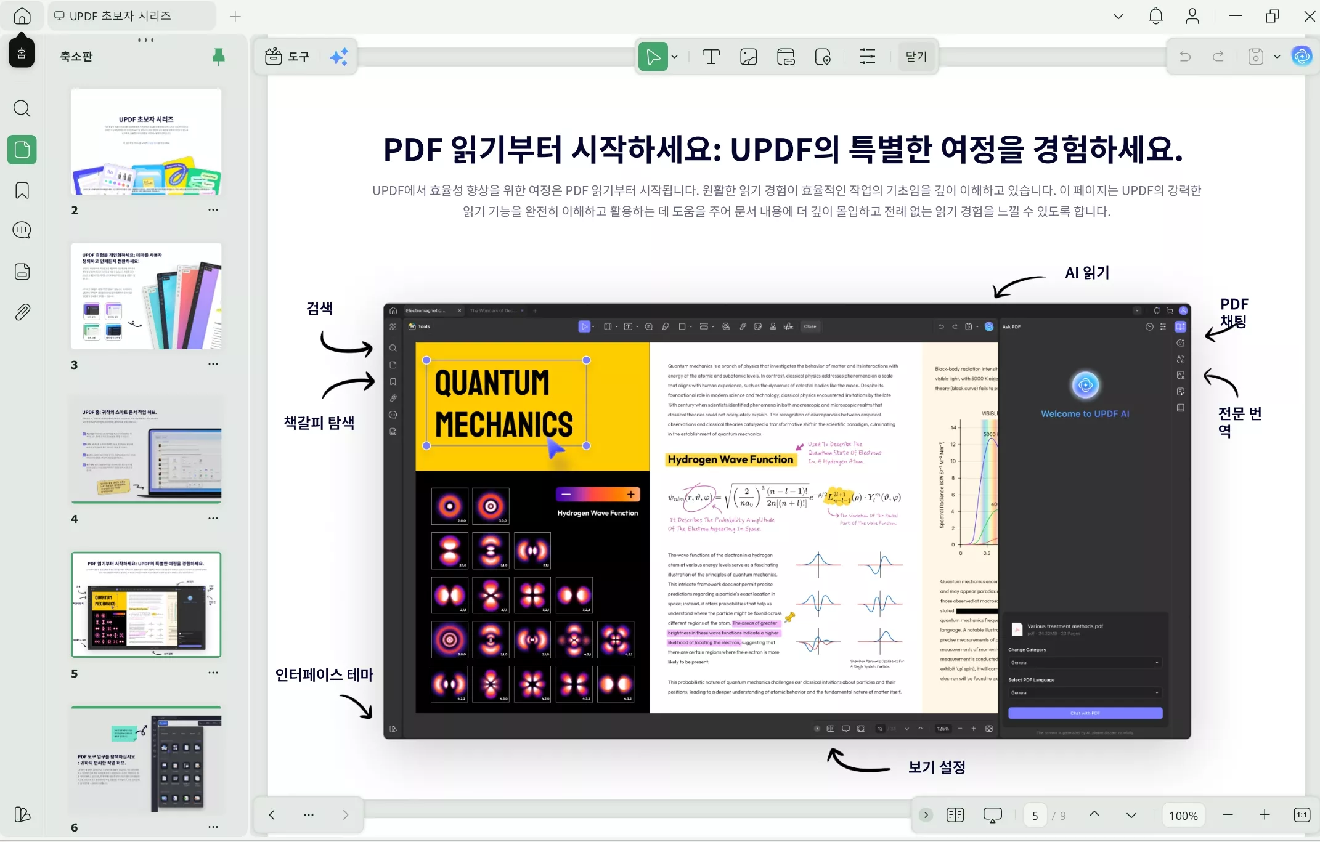Open the UPDF AI chat panel

[x=1302, y=57]
